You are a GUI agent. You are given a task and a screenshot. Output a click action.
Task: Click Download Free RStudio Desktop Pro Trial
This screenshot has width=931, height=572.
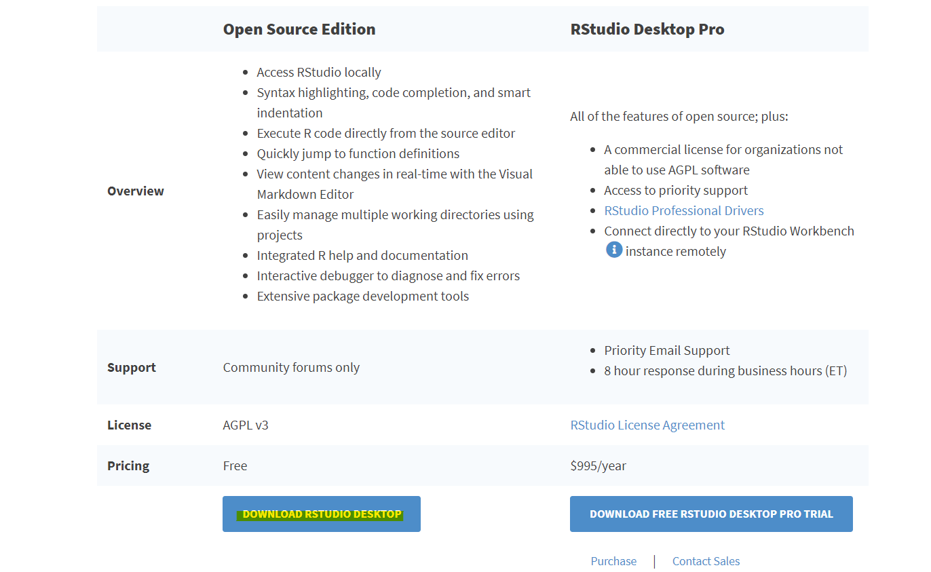[711, 514]
